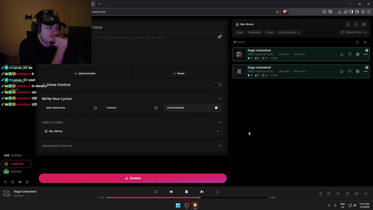The height and width of the screenshot is (210, 373).
Task: Add first Rage Unleashed track via plus
Action: (x=358, y=54)
